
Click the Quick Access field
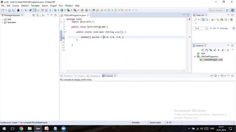215,10
